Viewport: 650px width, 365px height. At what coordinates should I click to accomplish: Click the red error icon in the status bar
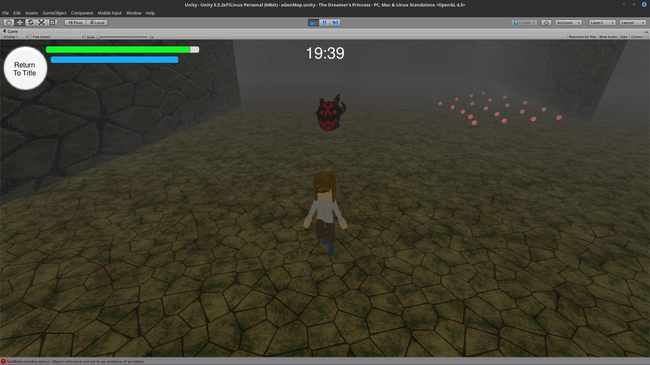point(3,362)
